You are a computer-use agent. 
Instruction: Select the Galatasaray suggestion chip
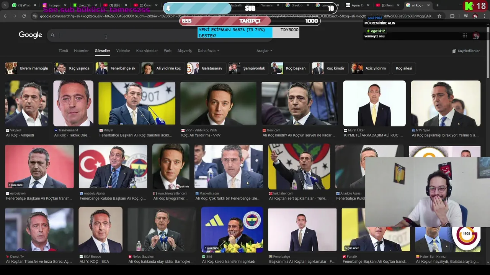(x=206, y=68)
